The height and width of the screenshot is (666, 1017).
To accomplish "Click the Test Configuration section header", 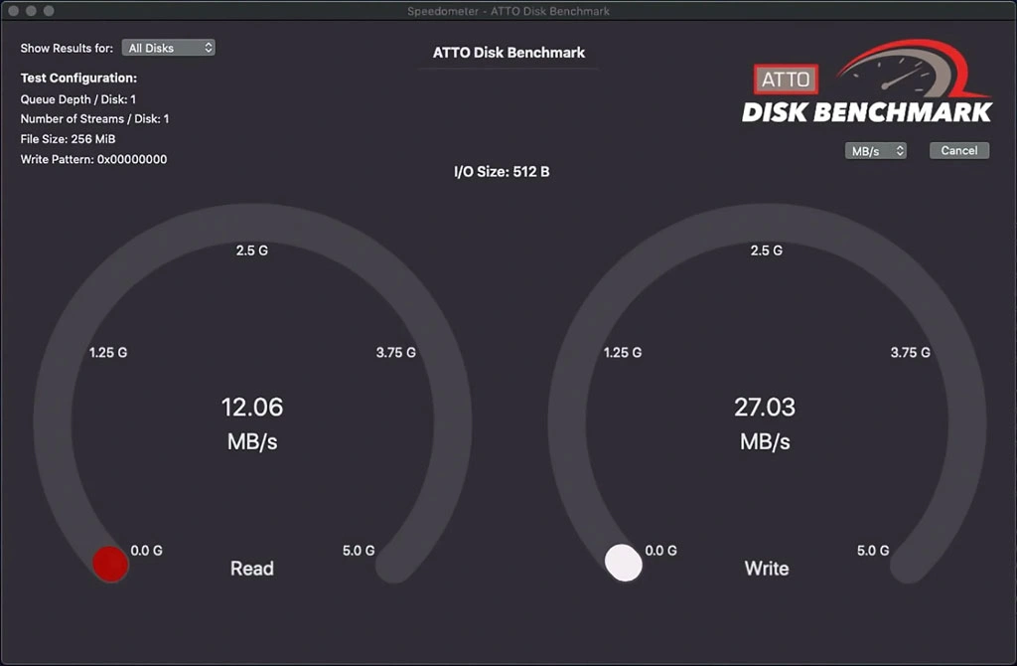I will pyautogui.click(x=77, y=78).
